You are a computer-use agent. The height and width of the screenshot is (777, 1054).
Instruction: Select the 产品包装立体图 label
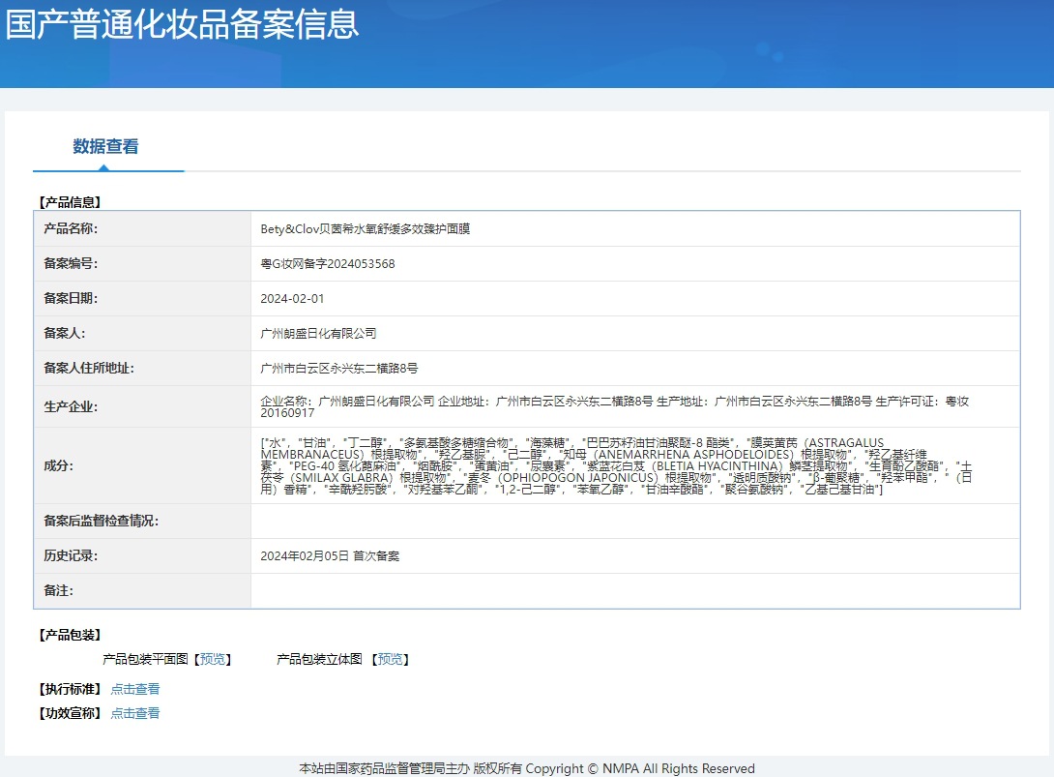click(x=319, y=659)
